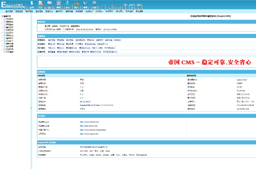This screenshot has width=256, height=169.
Task: Open the http://www.phome.net official site link
Action: (89, 122)
